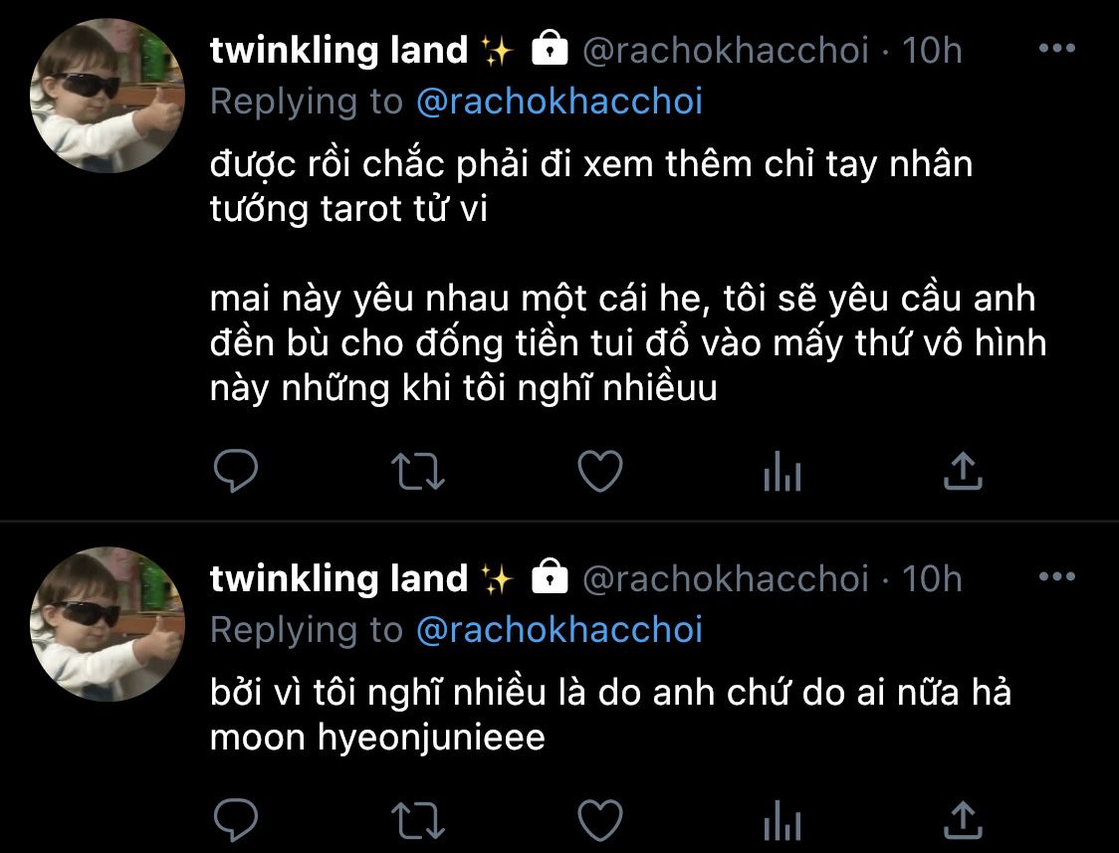Open twinkling land profile from second tweet name
This screenshot has width=1119, height=853.
[x=338, y=578]
